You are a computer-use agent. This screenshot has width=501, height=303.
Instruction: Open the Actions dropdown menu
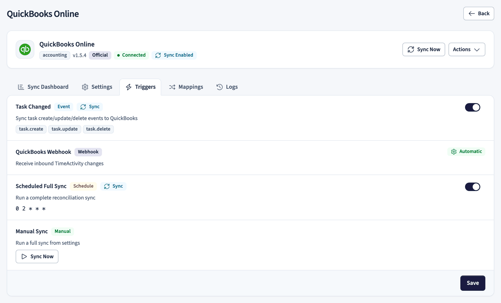467,49
